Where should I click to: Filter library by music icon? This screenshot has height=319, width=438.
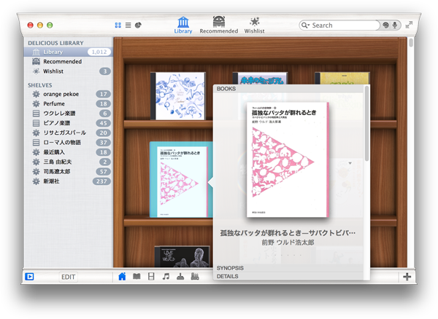coord(166,277)
